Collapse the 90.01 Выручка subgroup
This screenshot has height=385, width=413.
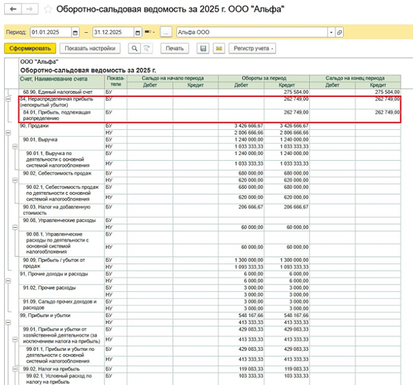click(x=15, y=147)
